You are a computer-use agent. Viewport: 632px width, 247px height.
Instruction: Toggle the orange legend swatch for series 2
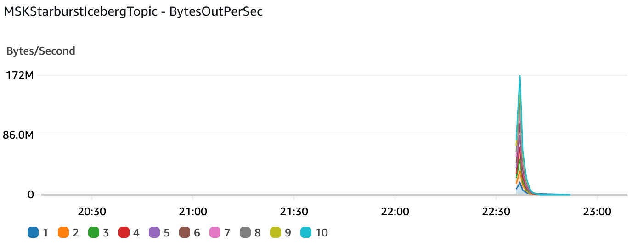(x=63, y=233)
